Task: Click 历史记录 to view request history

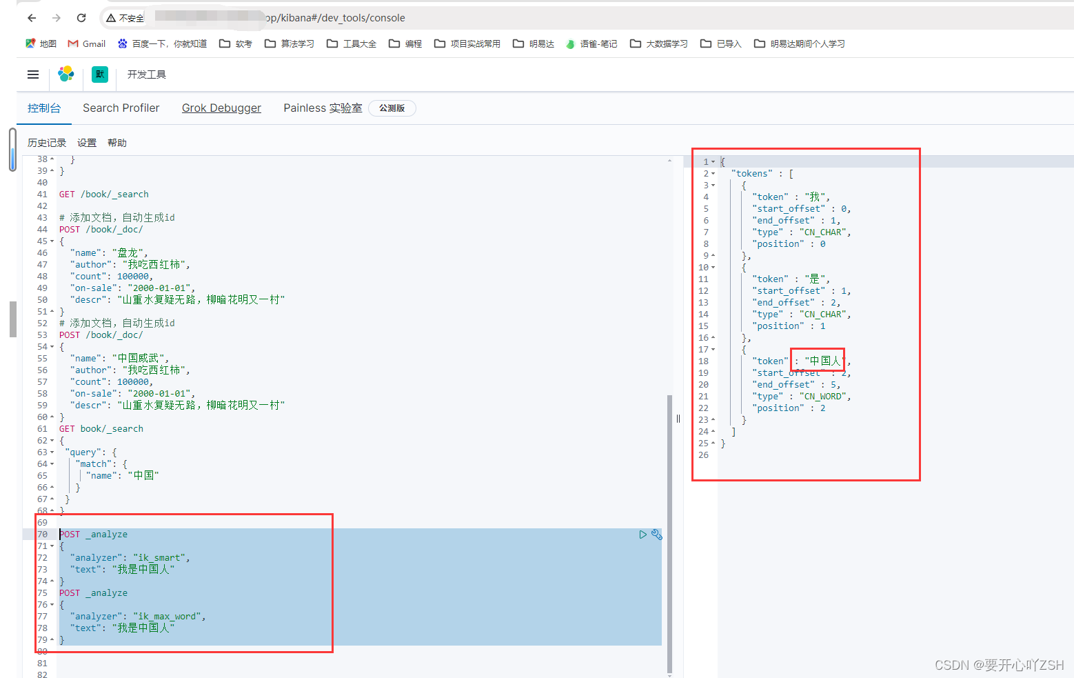Action: (45, 143)
